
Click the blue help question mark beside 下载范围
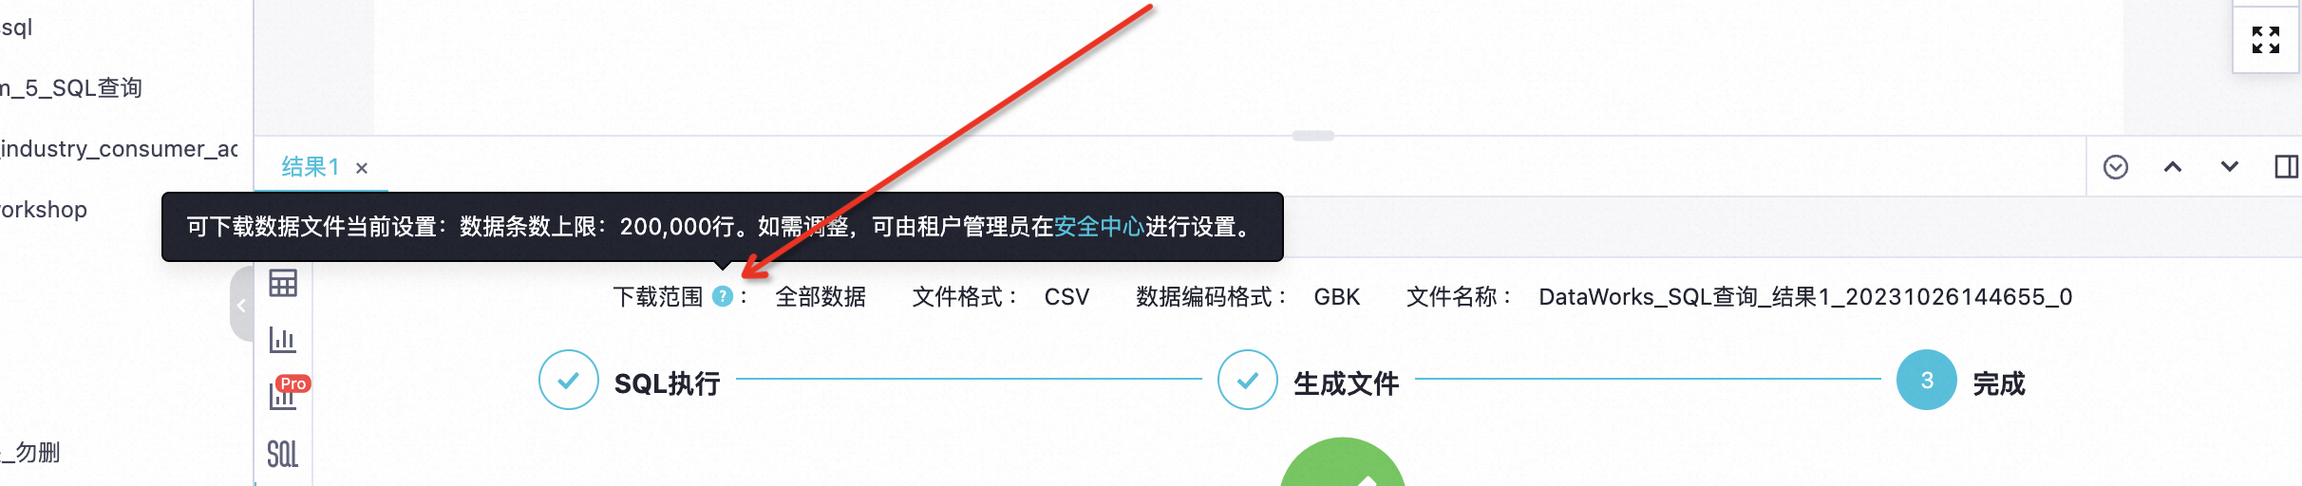pos(723,296)
